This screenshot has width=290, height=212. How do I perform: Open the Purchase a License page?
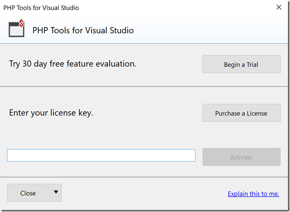[x=241, y=113]
